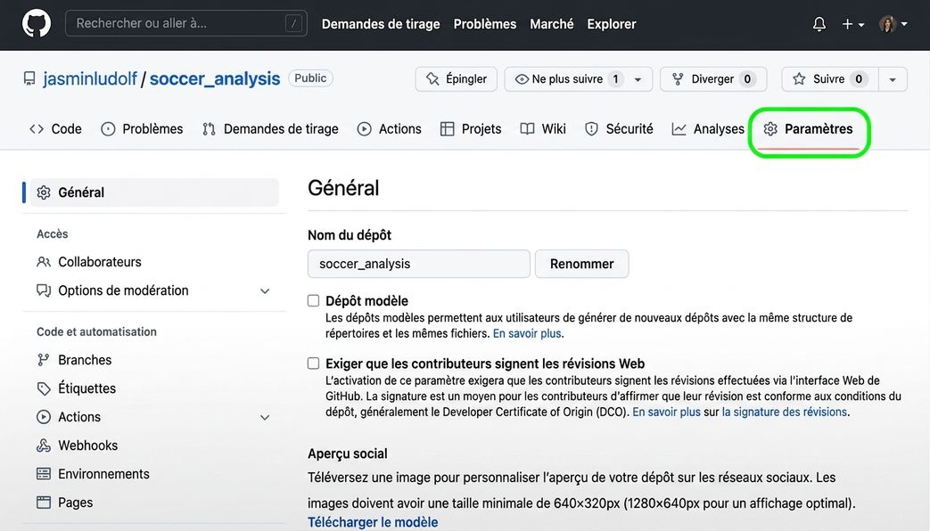Open Problèmes in top navigation
This screenshot has width=930, height=531.
484,24
